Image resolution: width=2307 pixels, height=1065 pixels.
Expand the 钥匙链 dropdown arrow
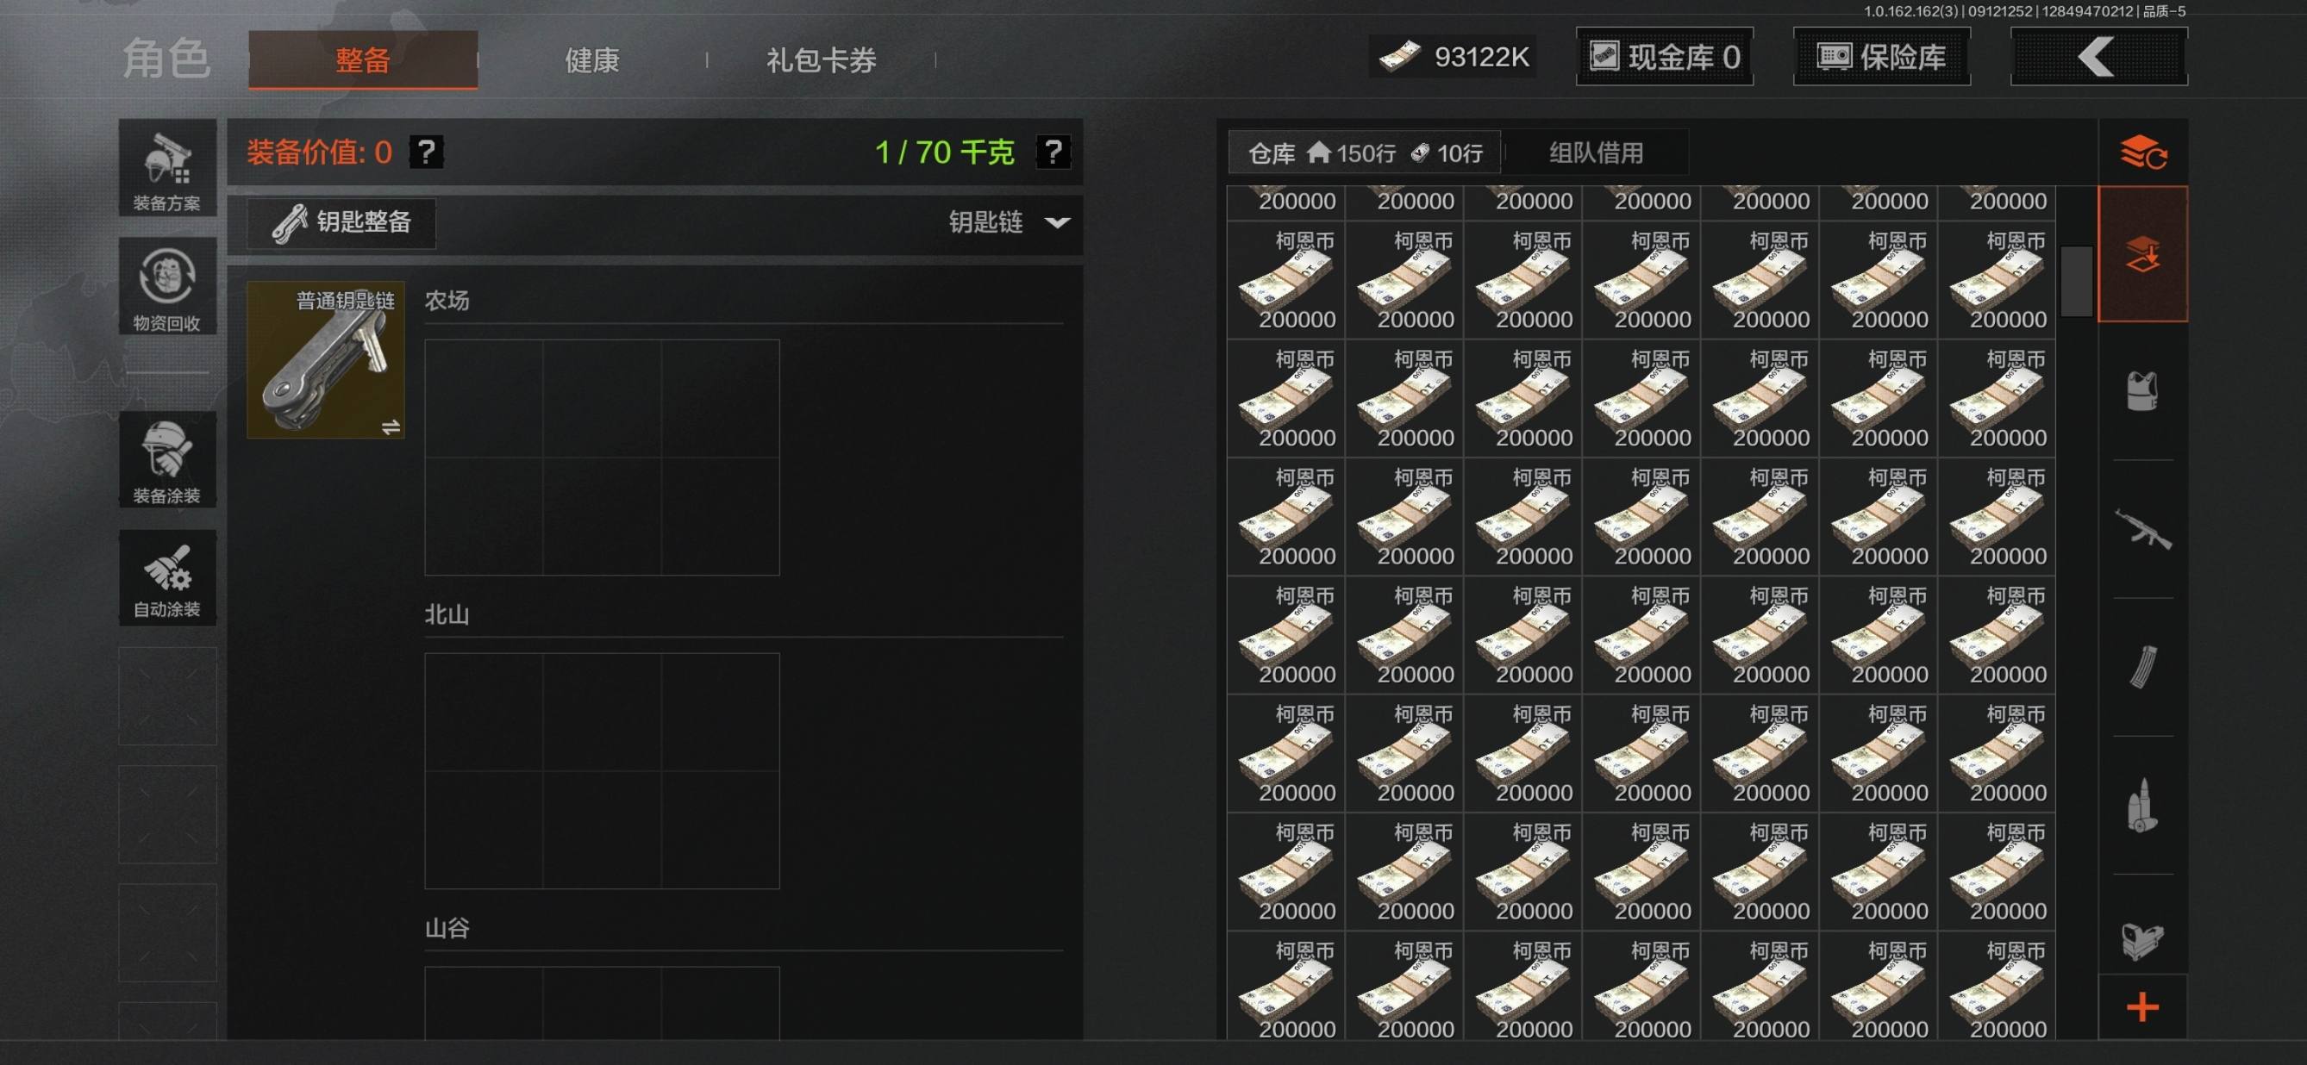click(1058, 223)
